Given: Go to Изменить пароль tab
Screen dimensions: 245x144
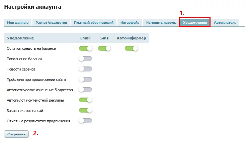Looking at the screenshot, I should click(x=161, y=23).
